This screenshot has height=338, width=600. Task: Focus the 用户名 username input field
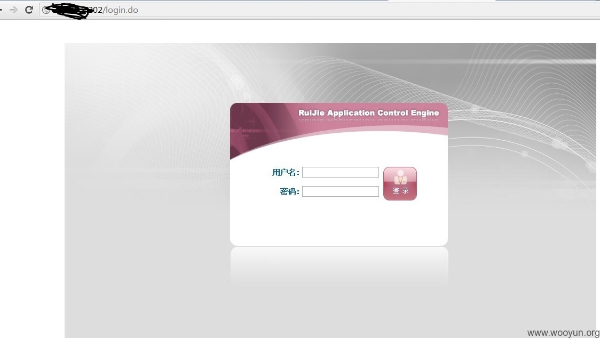click(340, 172)
